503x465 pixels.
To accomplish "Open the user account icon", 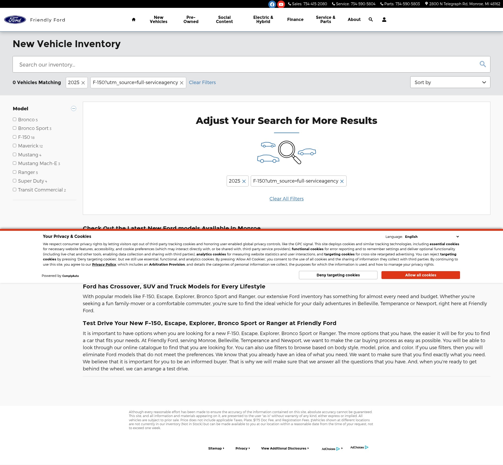I will tap(384, 19).
